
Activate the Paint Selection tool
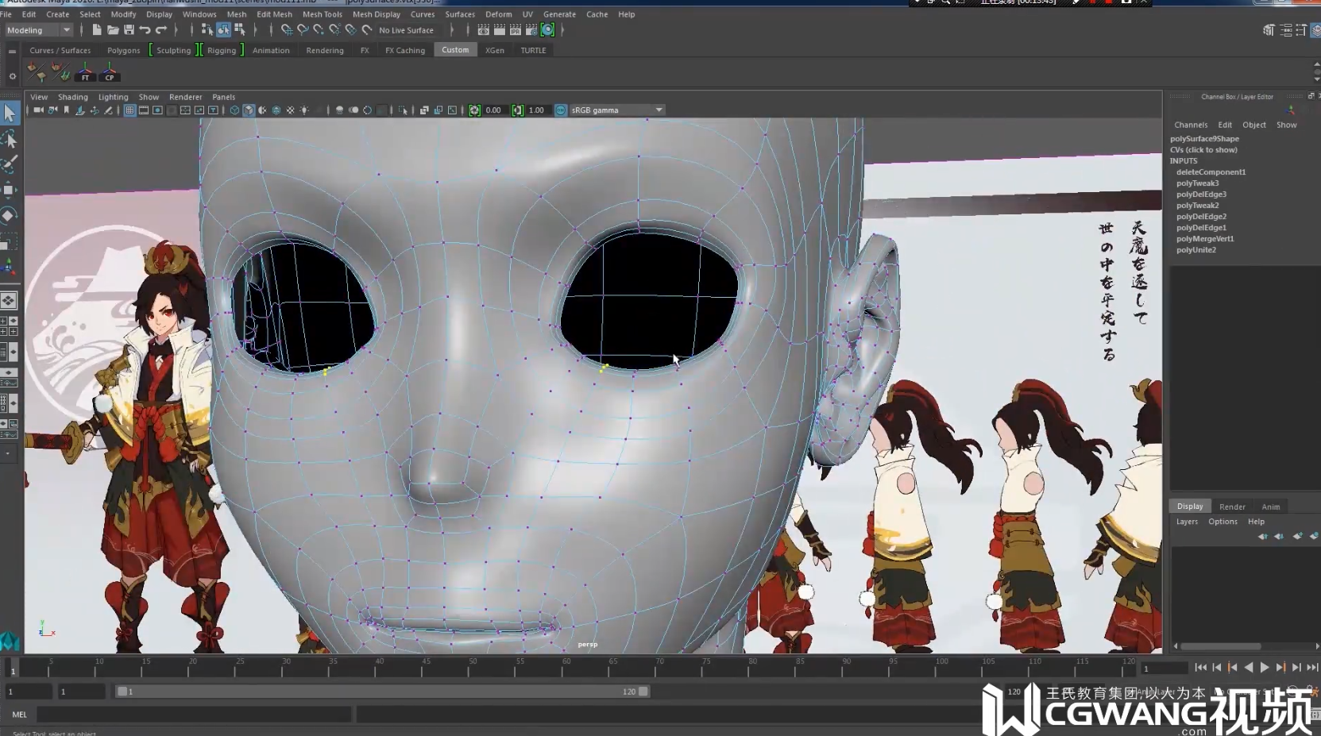[10, 164]
